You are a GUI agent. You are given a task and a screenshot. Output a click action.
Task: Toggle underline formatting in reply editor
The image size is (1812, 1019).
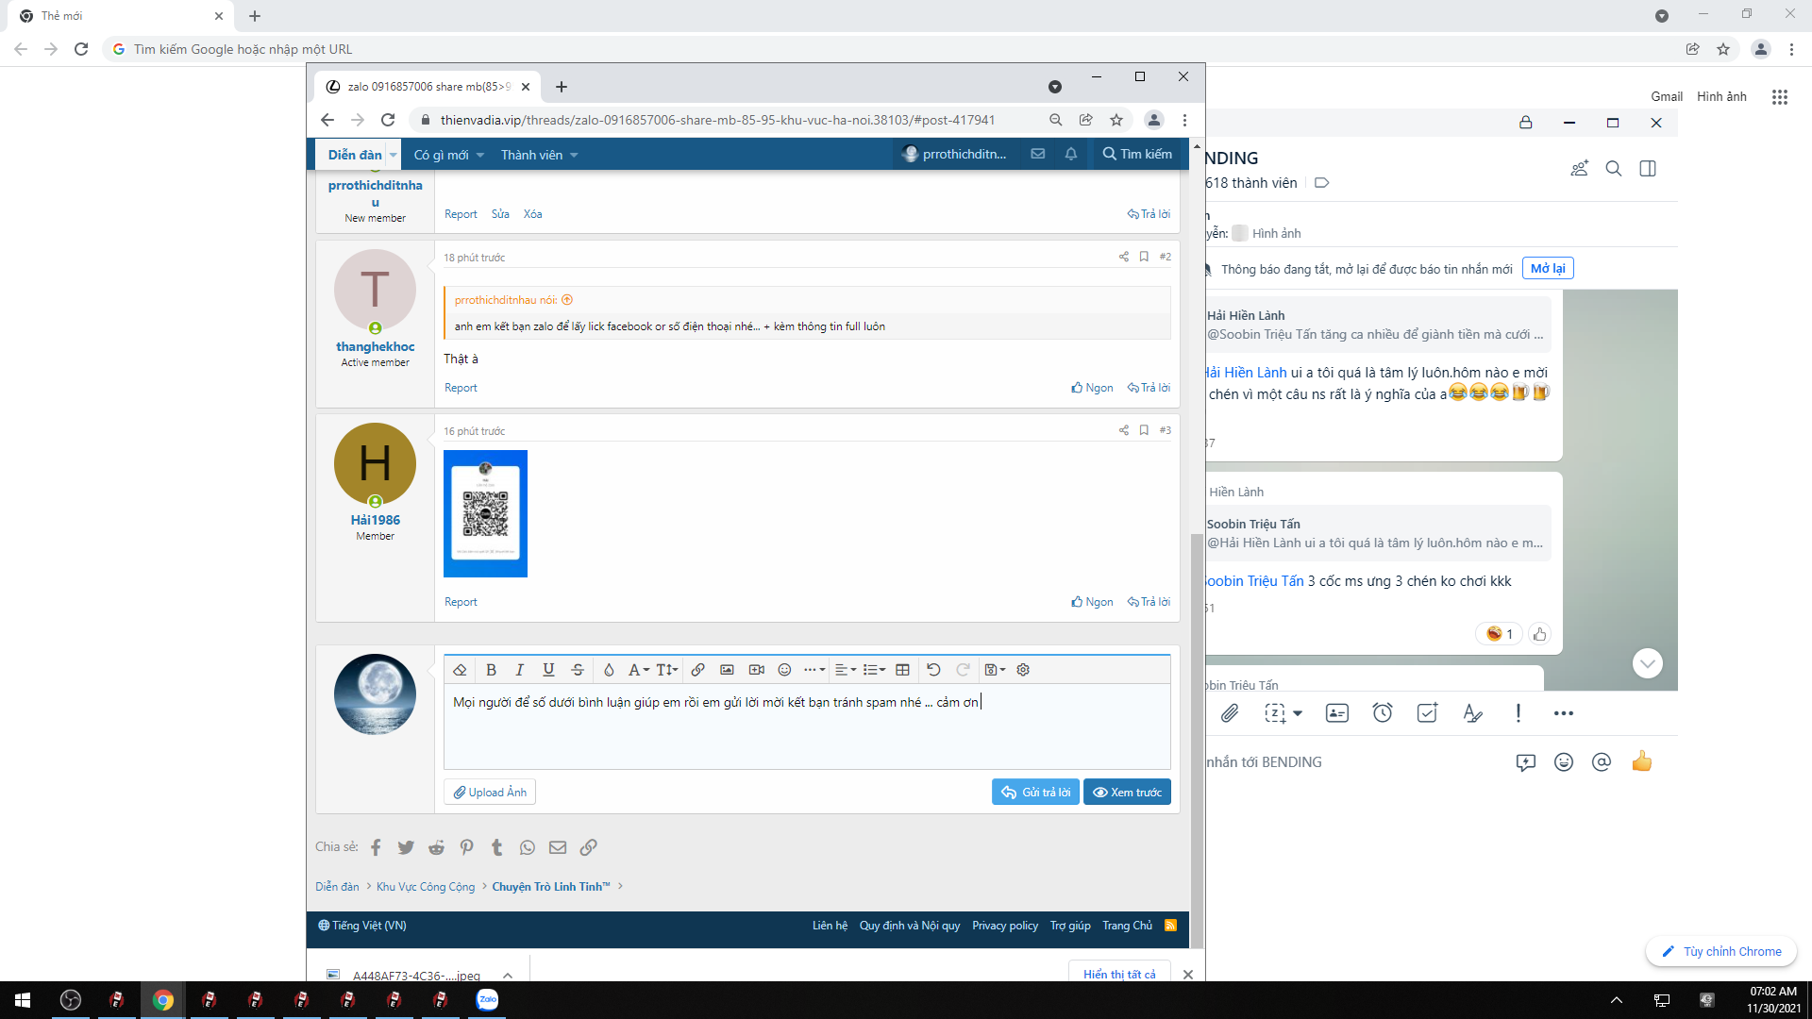click(x=548, y=670)
